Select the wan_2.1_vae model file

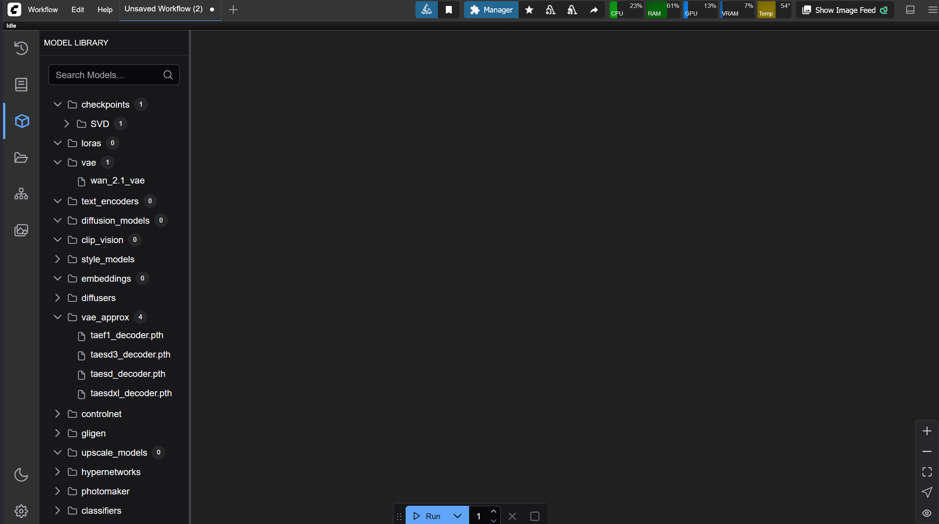pyautogui.click(x=118, y=180)
